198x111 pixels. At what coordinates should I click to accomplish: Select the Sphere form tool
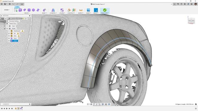coord(33,10)
